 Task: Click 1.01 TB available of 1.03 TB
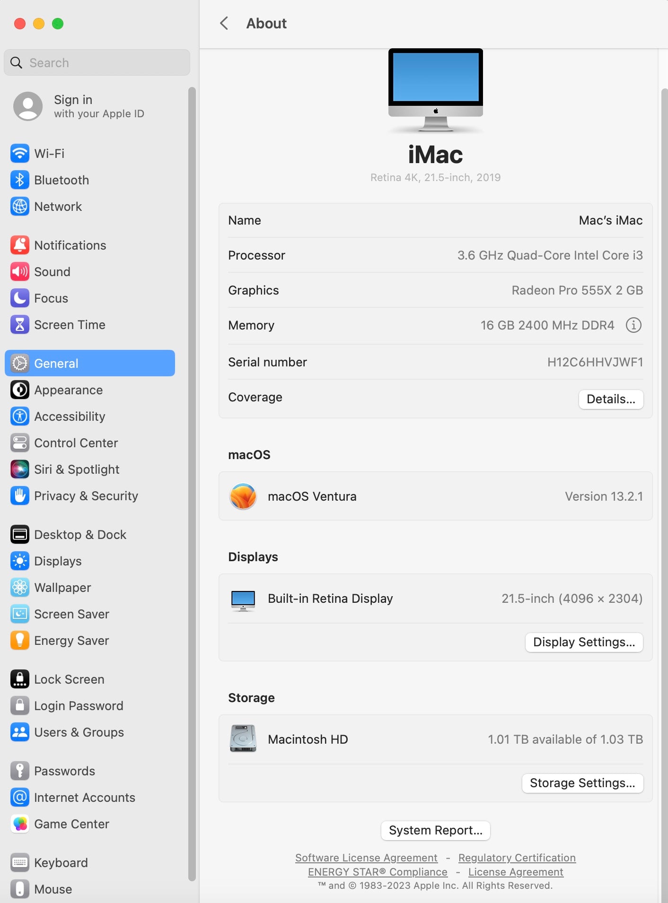point(565,739)
